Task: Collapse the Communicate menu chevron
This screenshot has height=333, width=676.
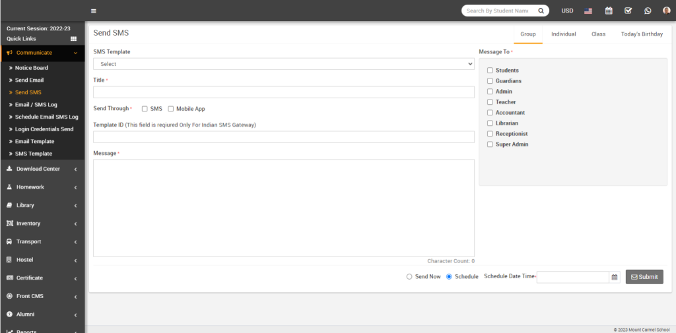Action: 75,53
